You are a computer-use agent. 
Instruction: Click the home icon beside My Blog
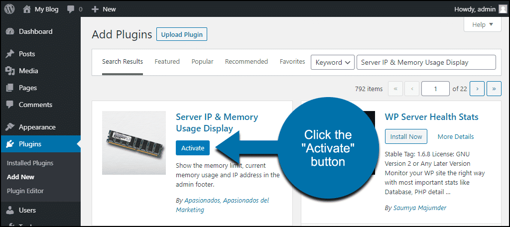coord(27,9)
